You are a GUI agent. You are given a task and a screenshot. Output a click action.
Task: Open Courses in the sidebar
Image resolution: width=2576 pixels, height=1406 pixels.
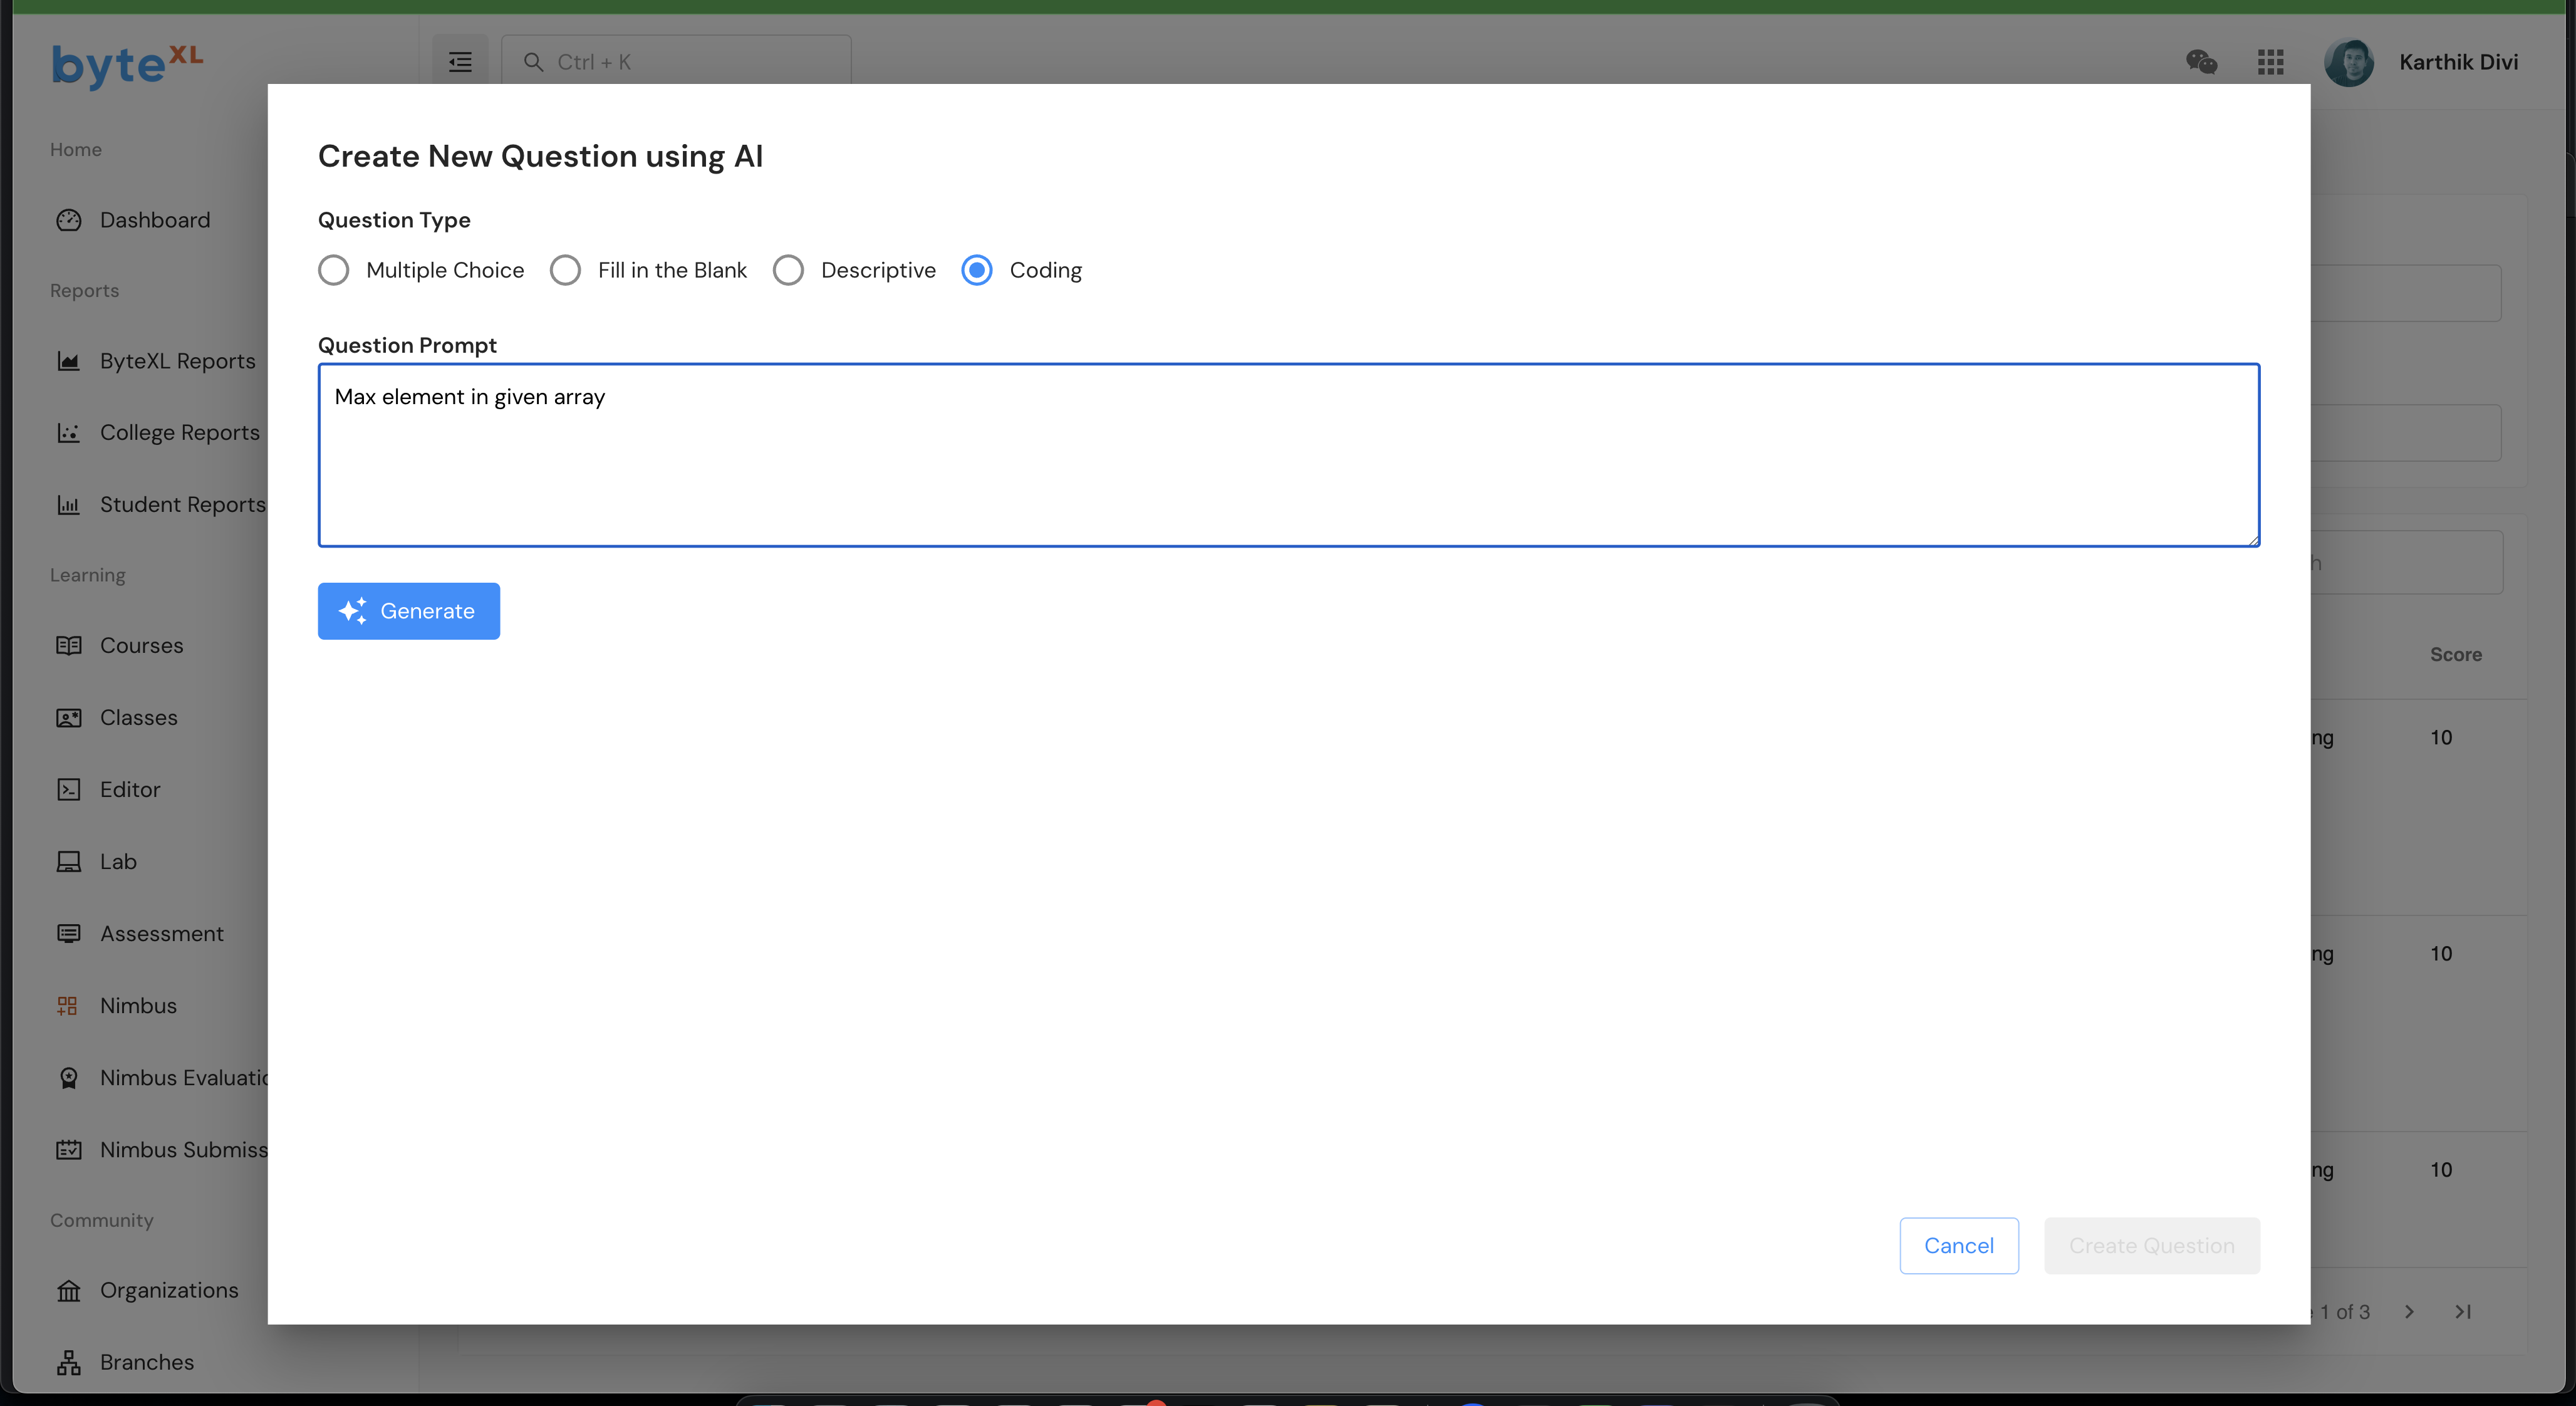click(141, 646)
